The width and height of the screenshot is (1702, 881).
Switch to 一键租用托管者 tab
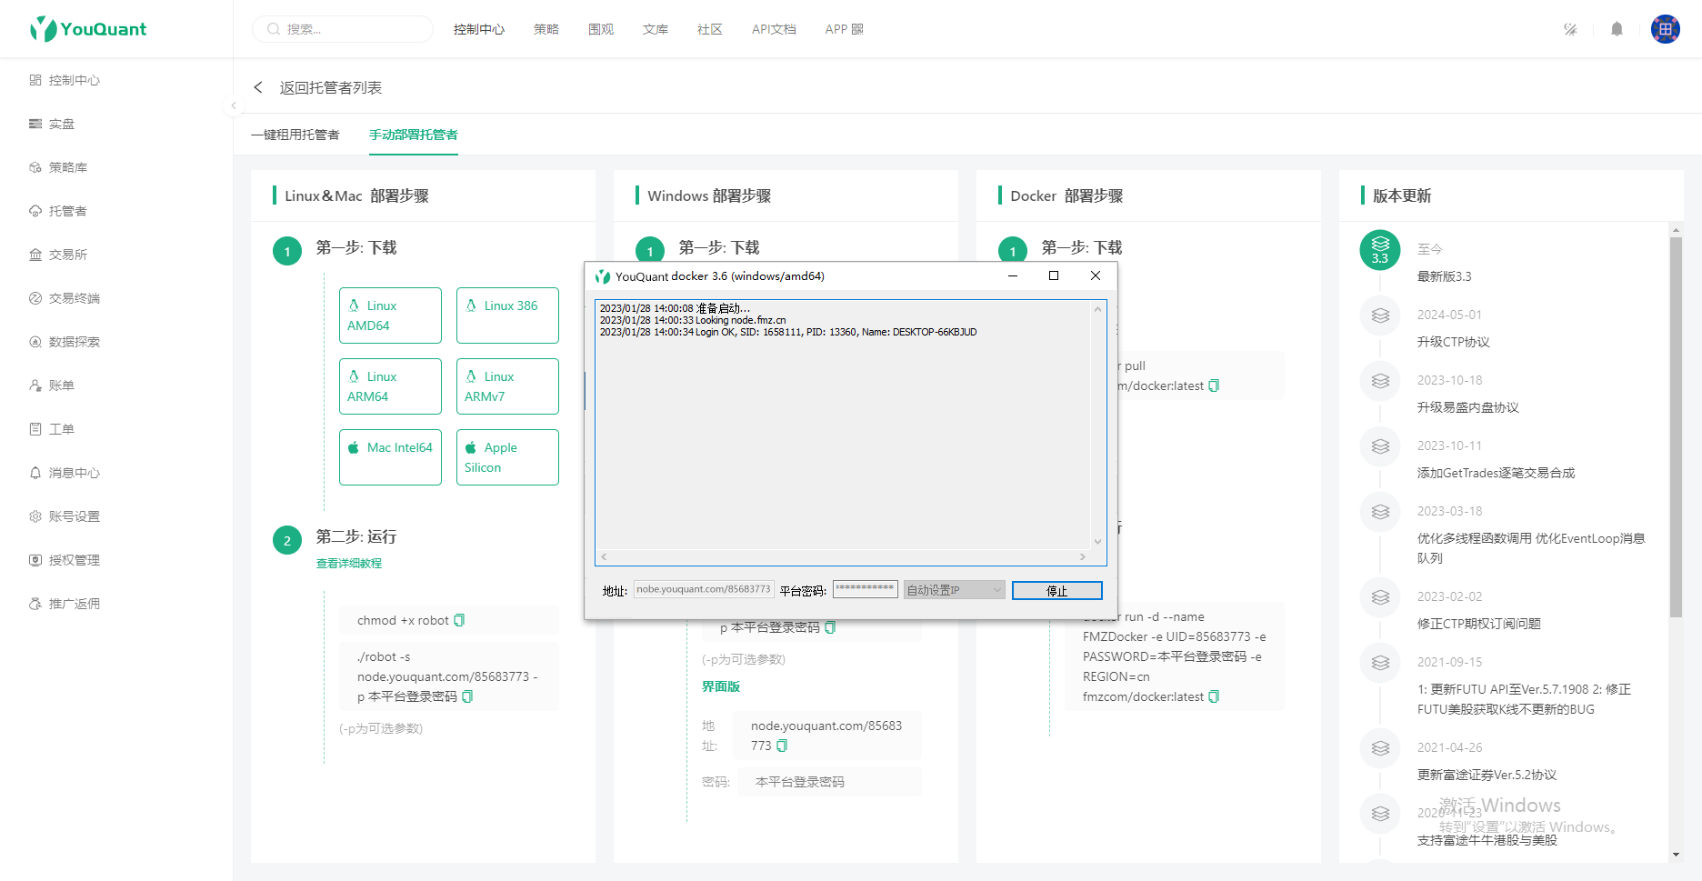tap(295, 135)
